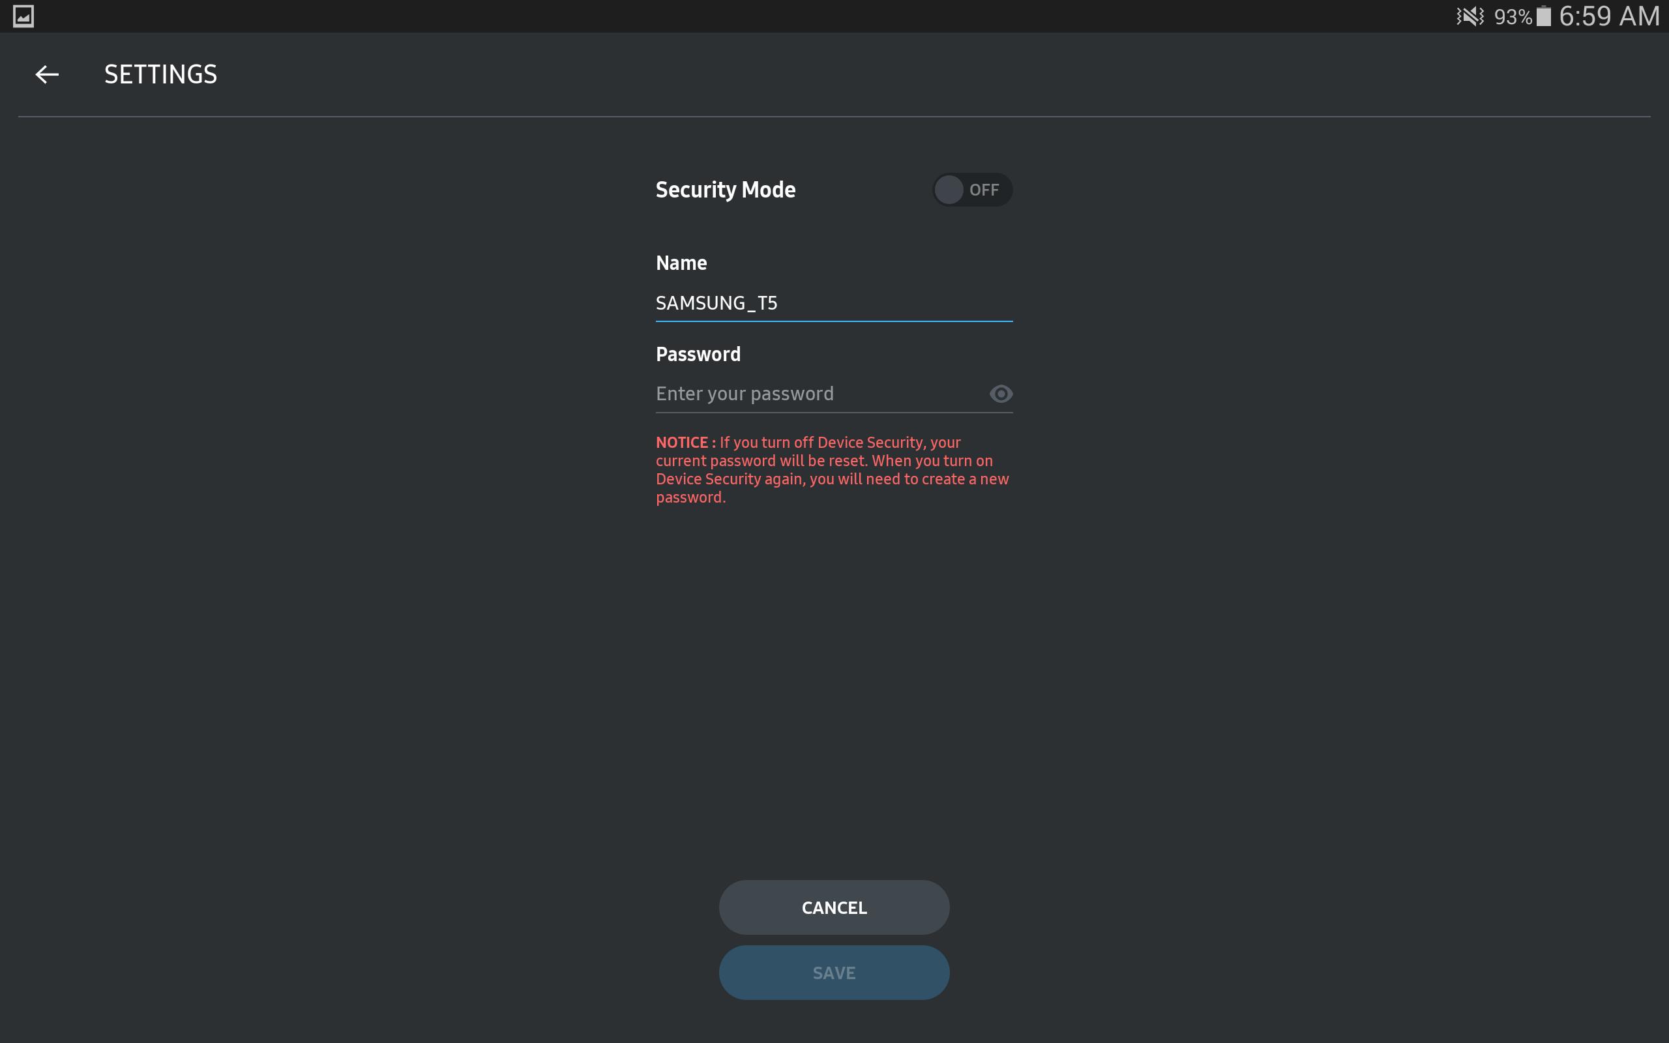Open the image notification icon in status bar

tap(23, 16)
